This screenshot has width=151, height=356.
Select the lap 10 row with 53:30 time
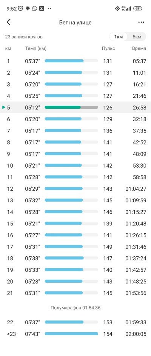click(75, 165)
